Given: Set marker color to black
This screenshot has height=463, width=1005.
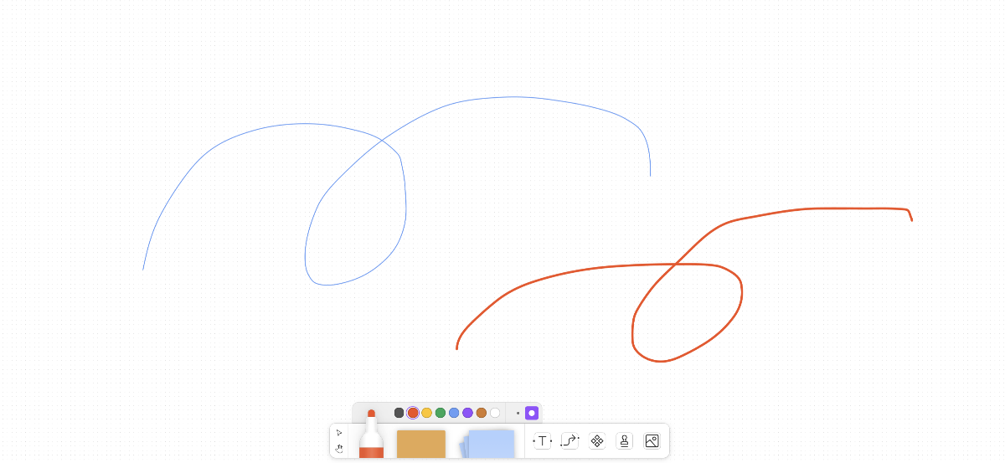Looking at the screenshot, I should click(399, 413).
